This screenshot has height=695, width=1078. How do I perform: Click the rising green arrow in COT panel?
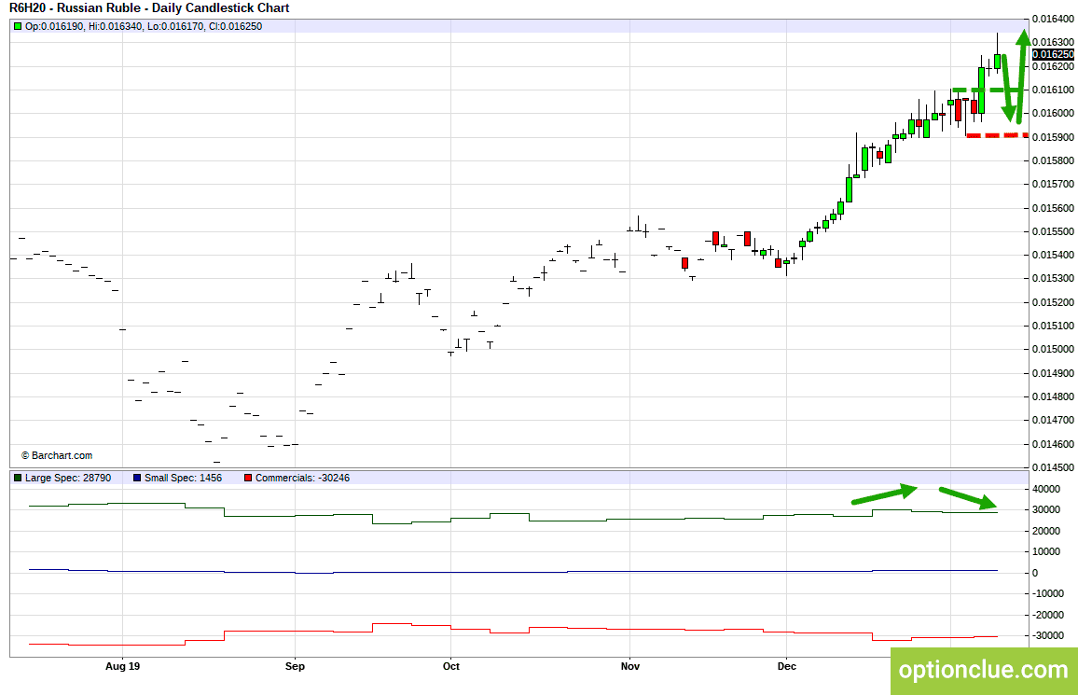tap(885, 494)
